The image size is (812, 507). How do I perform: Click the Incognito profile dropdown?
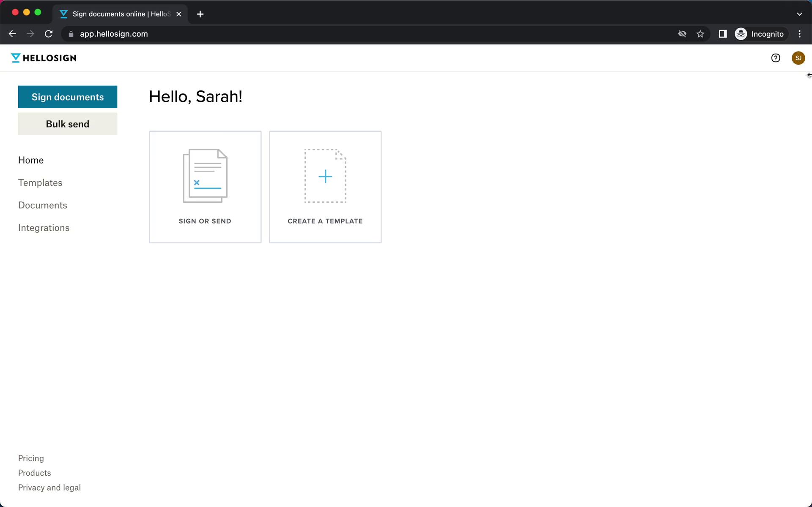pos(760,34)
